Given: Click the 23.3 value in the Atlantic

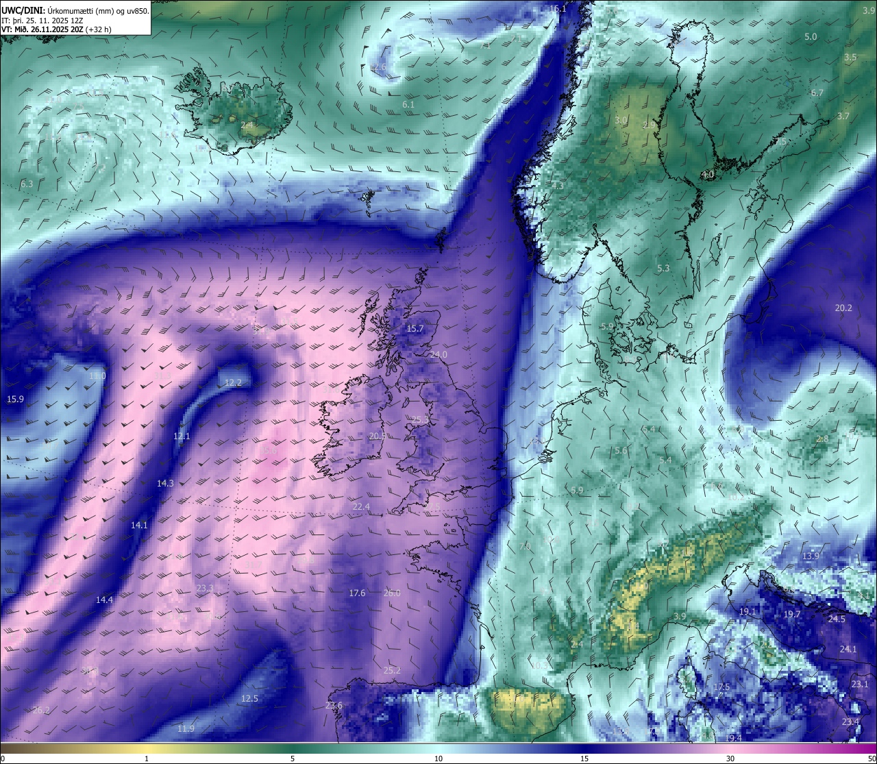Looking at the screenshot, I should click(x=205, y=588).
